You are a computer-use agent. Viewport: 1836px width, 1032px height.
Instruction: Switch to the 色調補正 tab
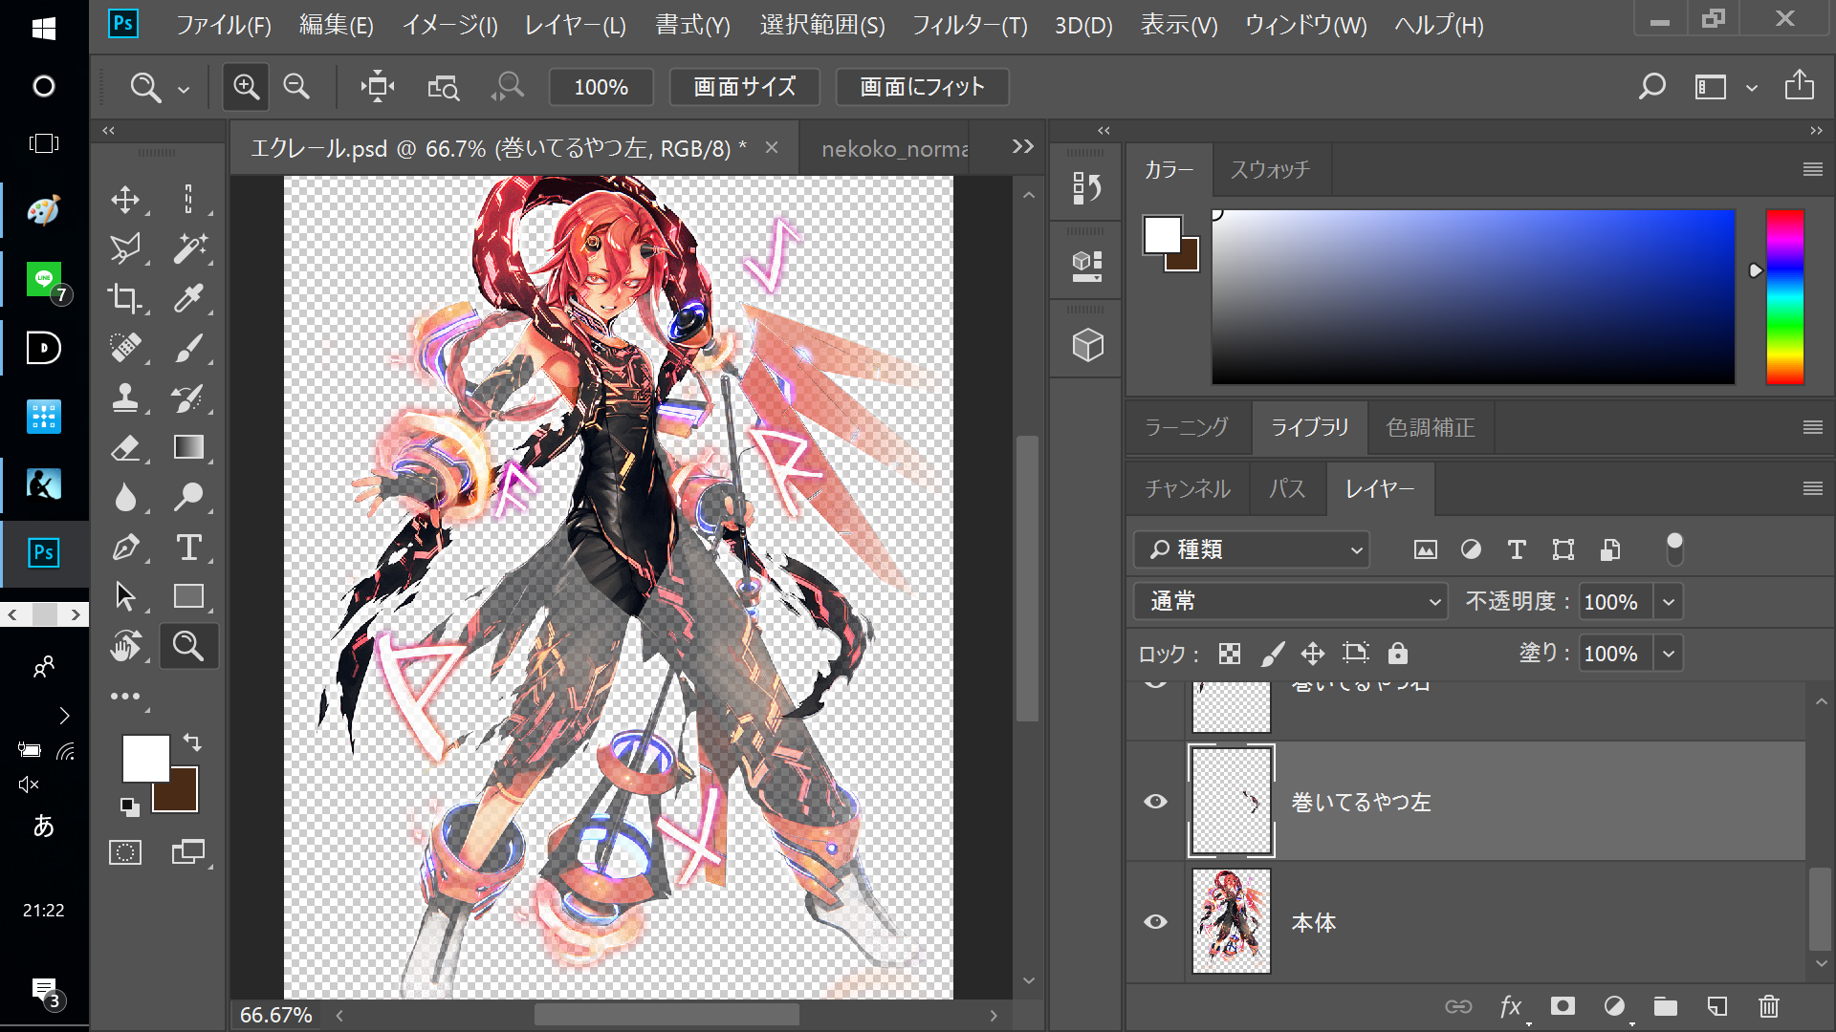pyautogui.click(x=1431, y=427)
